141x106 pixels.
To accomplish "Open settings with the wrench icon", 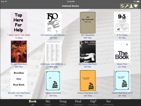I will coord(127,6).
